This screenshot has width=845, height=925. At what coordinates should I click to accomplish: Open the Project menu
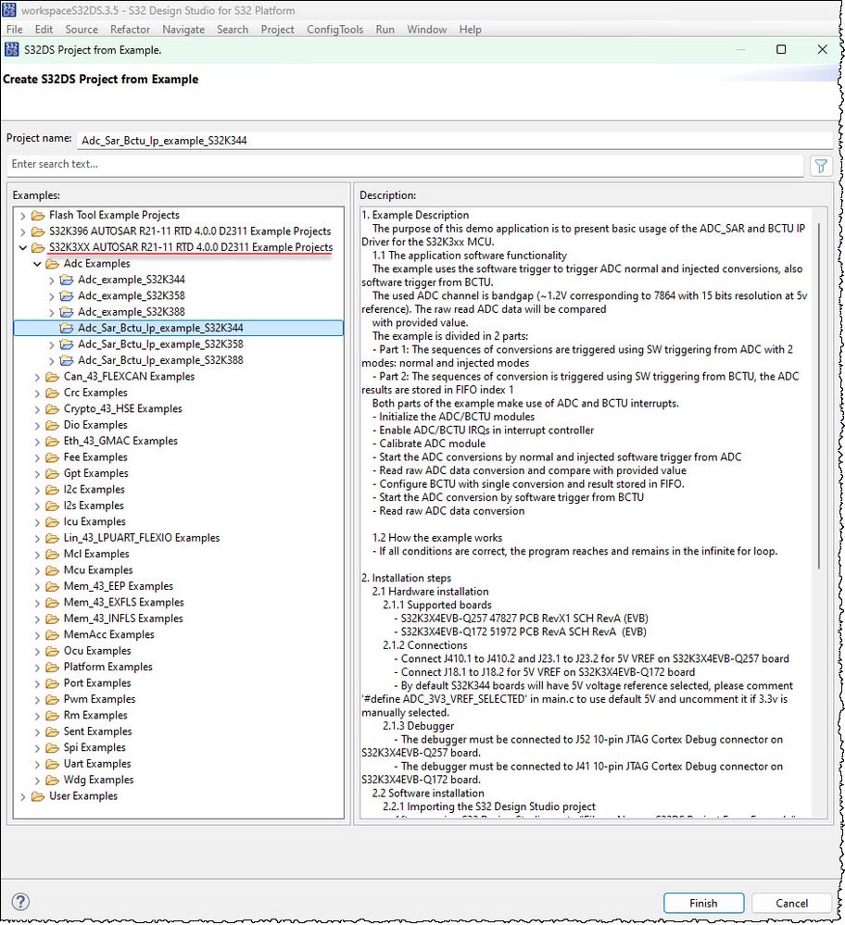(278, 30)
